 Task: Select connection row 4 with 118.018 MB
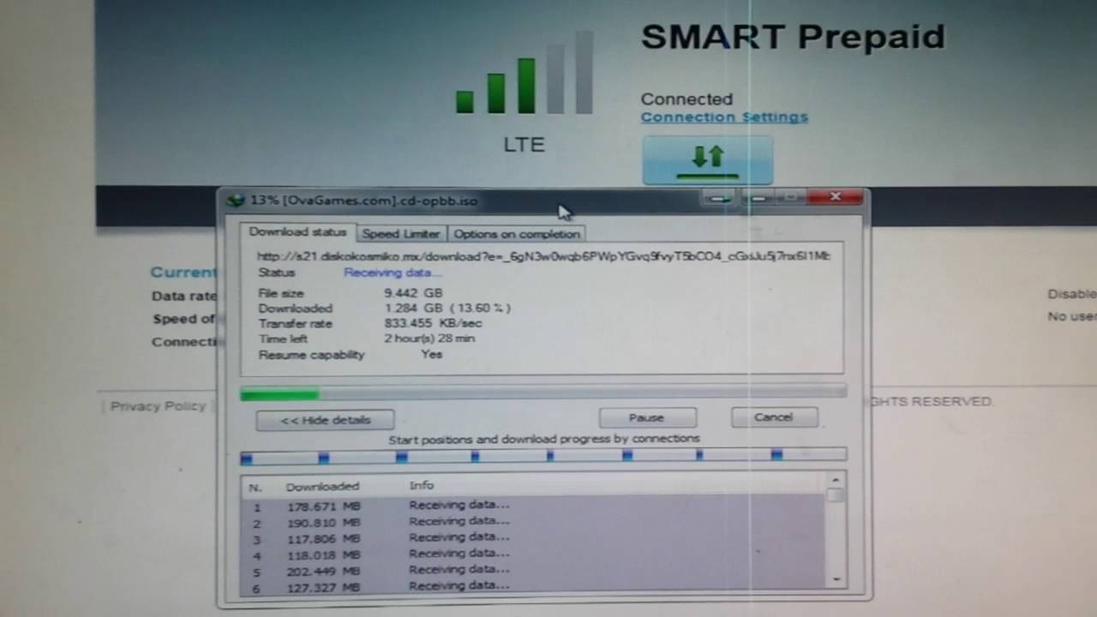point(533,554)
